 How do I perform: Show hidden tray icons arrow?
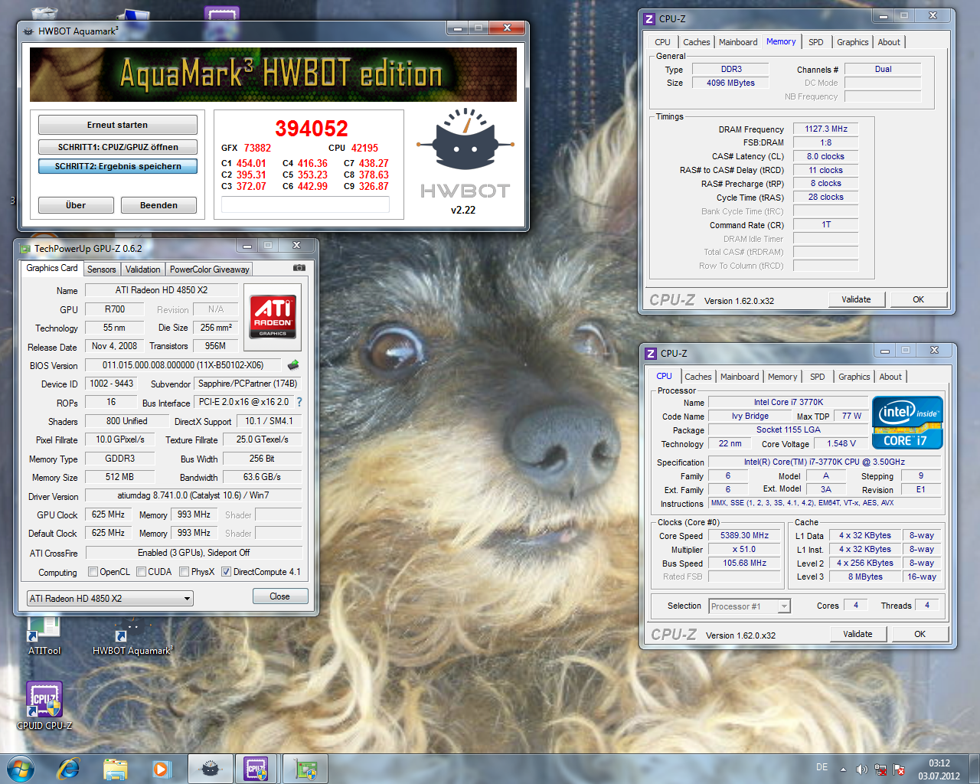point(843,769)
